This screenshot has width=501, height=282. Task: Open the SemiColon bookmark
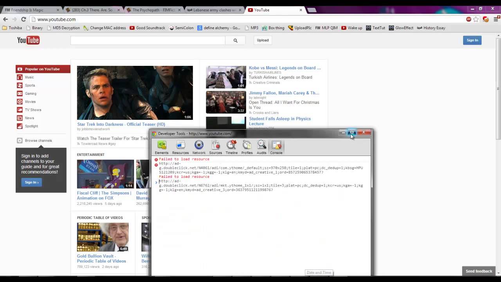pos(181,28)
